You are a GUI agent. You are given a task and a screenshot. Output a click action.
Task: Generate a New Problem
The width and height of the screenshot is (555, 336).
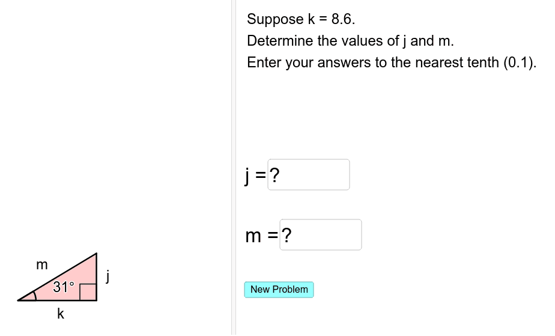(279, 290)
